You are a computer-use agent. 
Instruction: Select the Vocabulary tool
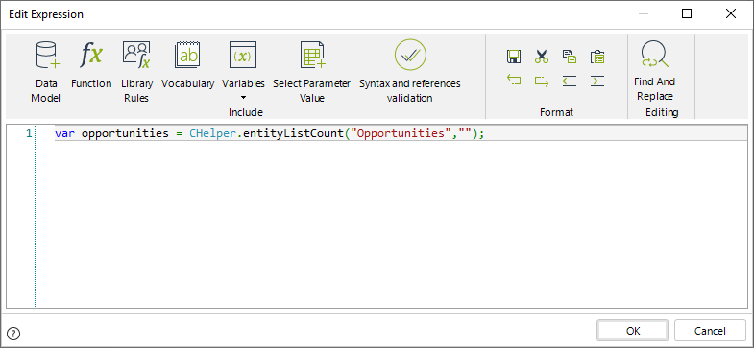tap(187, 65)
